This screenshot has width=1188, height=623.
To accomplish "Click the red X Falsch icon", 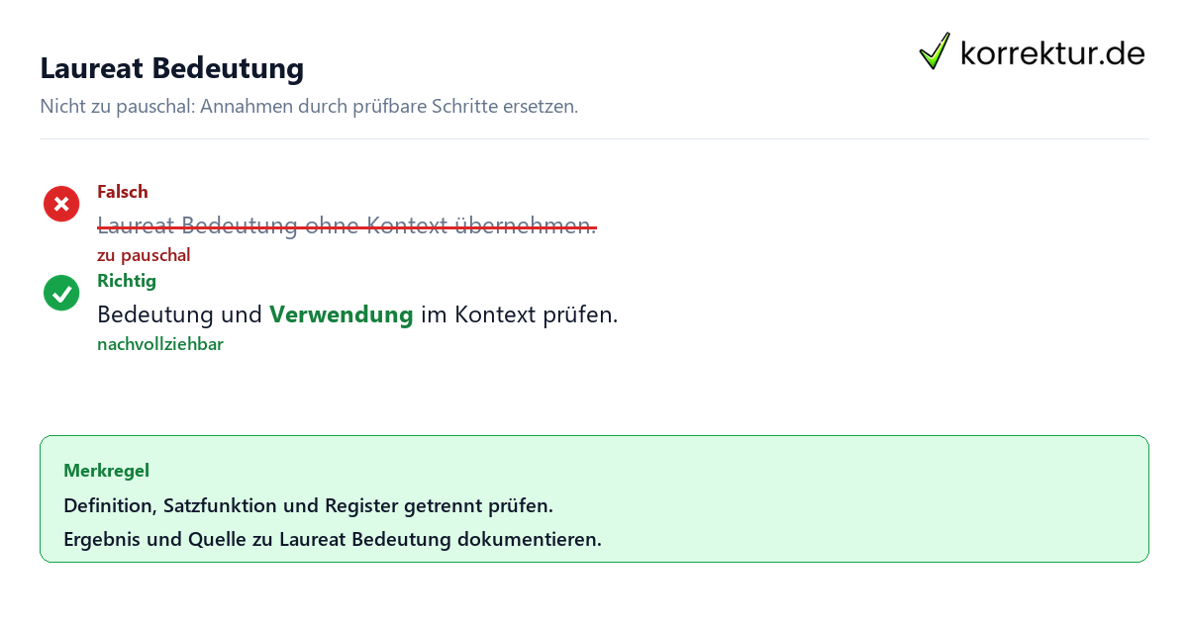I will click(x=61, y=204).
